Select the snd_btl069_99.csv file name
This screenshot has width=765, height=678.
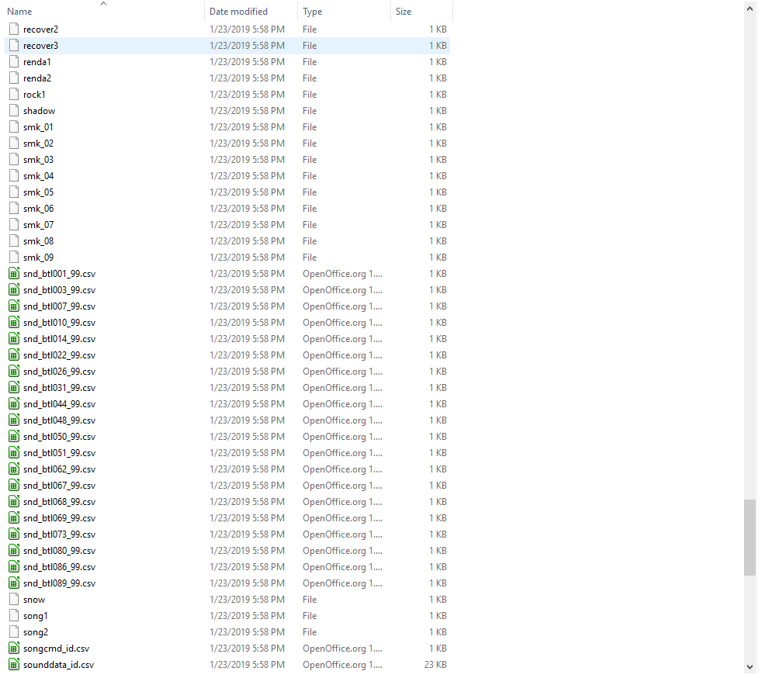click(x=60, y=518)
